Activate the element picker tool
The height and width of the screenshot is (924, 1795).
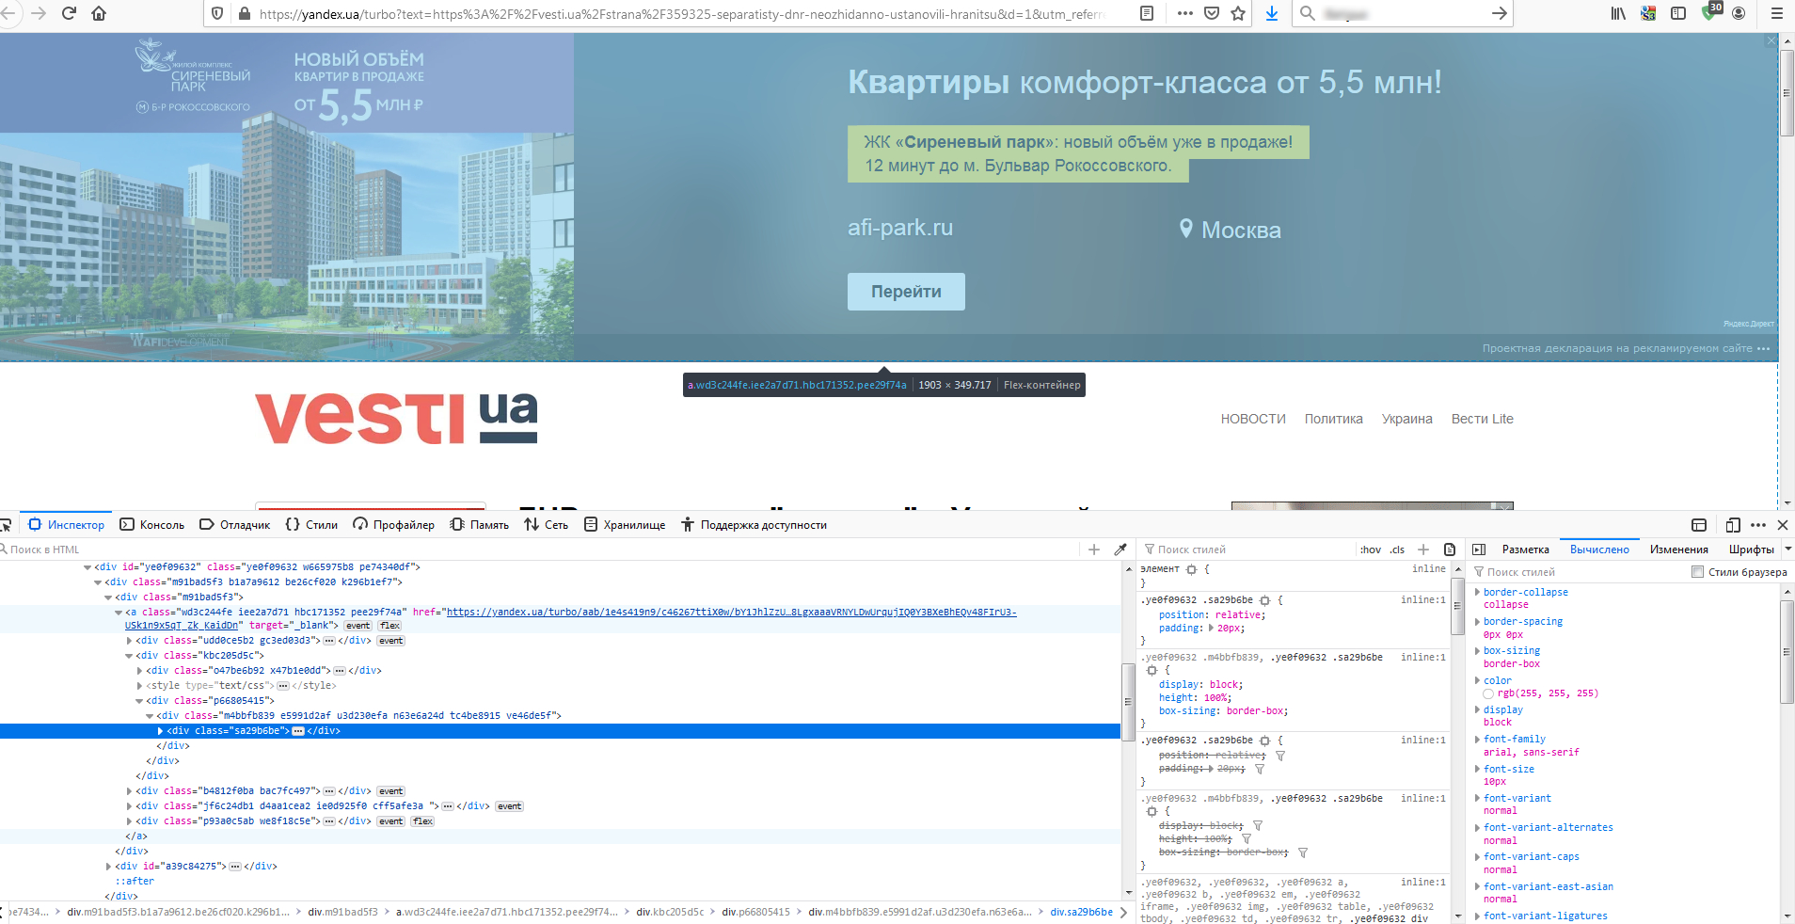point(8,525)
